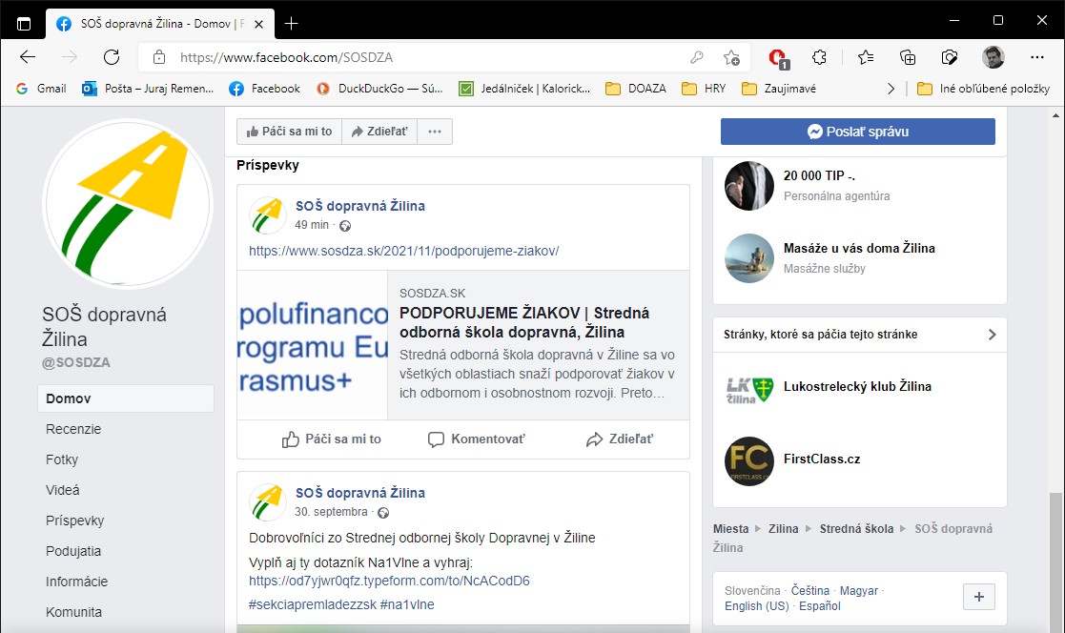Open the typeform.com questionnaire link
The image size is (1065, 633).
pos(389,581)
